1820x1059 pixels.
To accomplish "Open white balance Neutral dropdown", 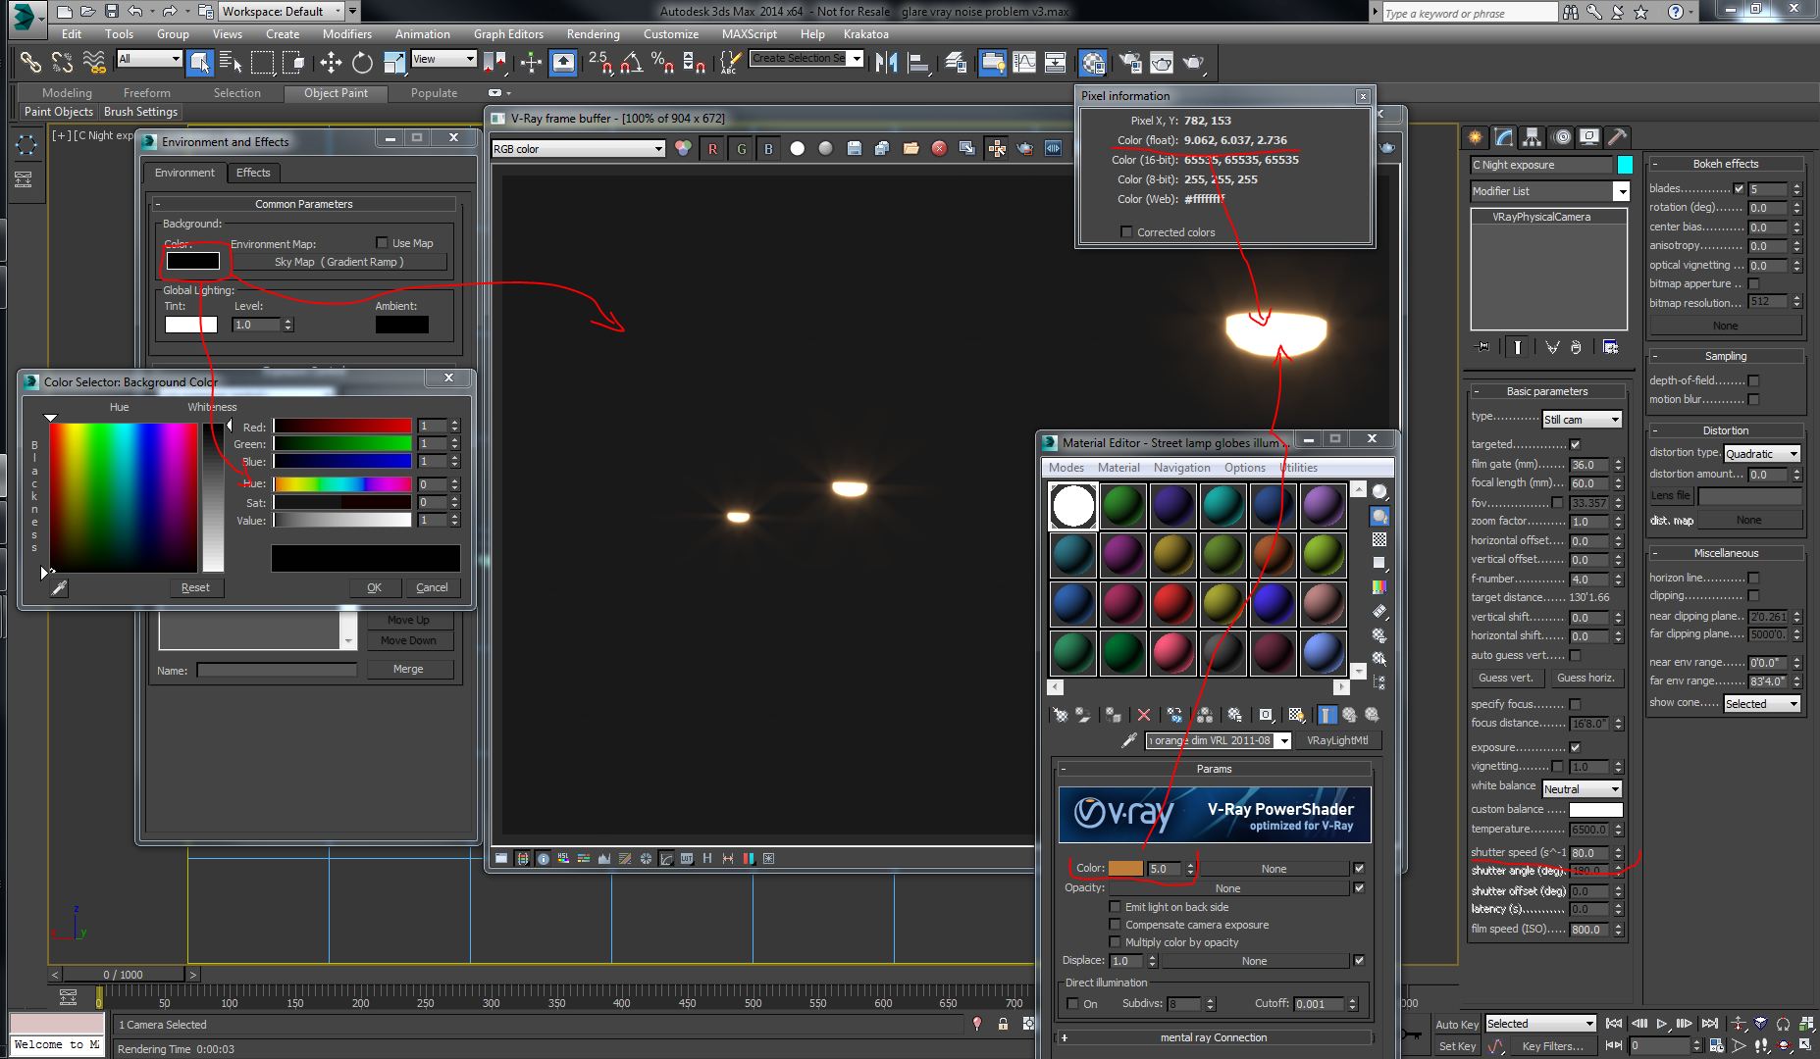I will (1582, 789).
